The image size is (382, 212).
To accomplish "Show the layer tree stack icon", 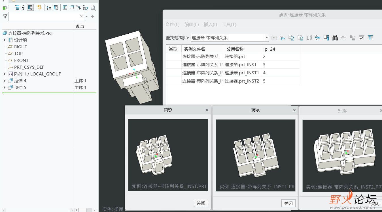I will point(72,8).
